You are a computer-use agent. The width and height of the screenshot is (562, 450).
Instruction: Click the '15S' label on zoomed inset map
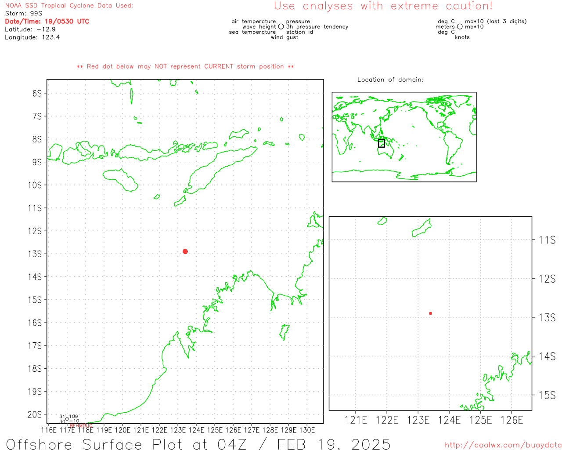pyautogui.click(x=547, y=395)
